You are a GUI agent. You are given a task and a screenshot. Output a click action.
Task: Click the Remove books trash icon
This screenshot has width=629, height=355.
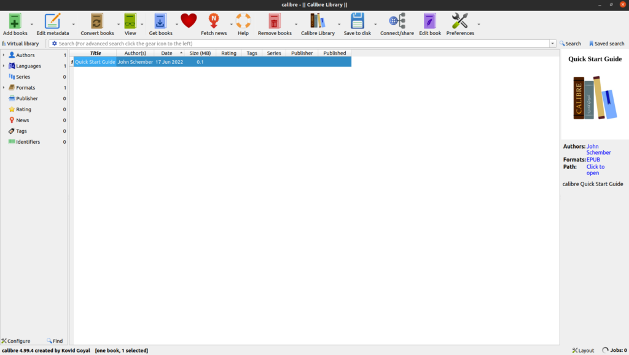[275, 21]
